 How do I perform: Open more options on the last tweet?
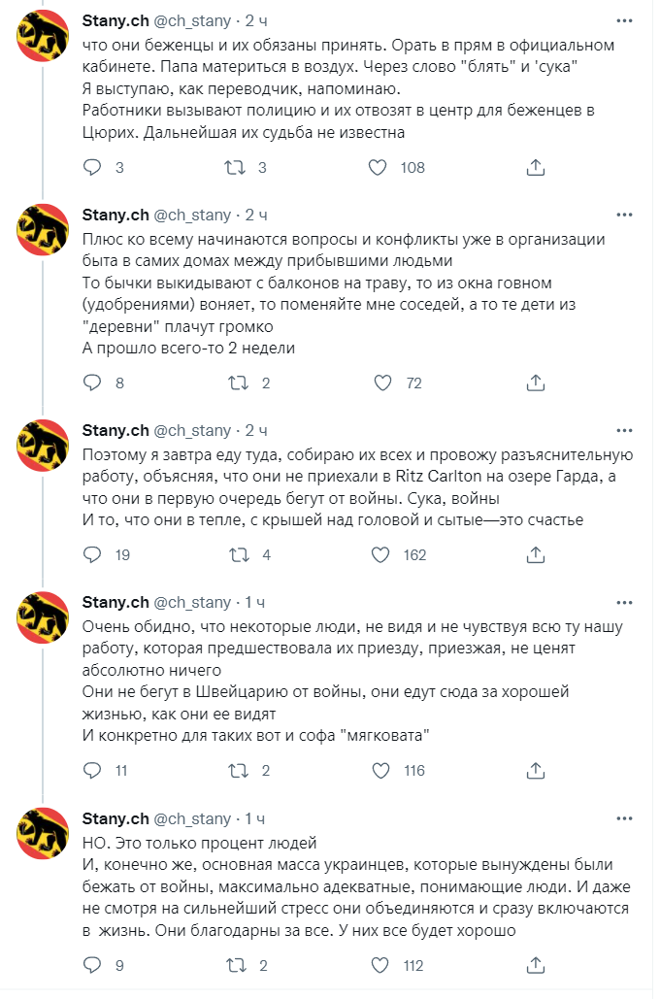coord(624,818)
